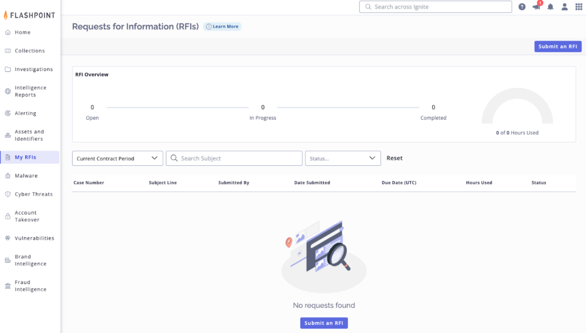This screenshot has width=586, height=333.
Task: Click the Search Subject input field
Action: tap(239, 158)
